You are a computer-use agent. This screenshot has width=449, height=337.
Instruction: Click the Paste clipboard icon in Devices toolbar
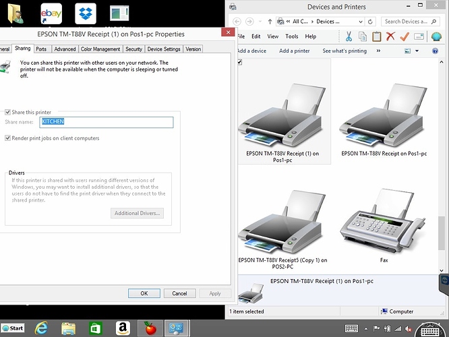(377, 36)
